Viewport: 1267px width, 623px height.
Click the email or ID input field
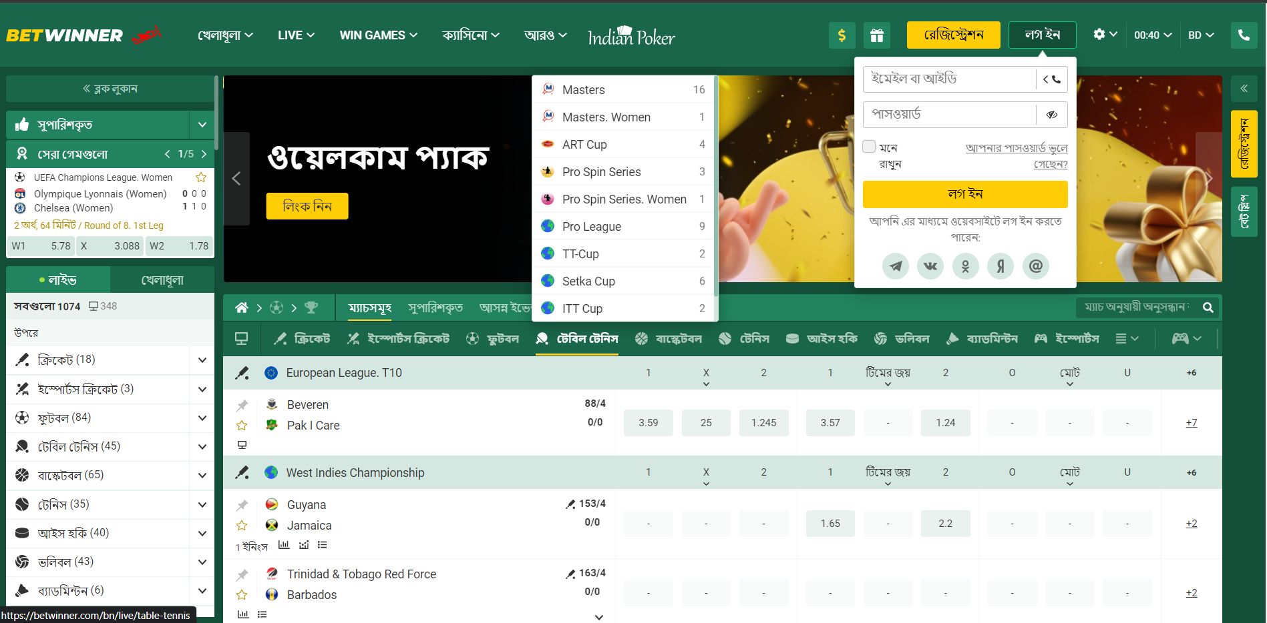pyautogui.click(x=949, y=79)
